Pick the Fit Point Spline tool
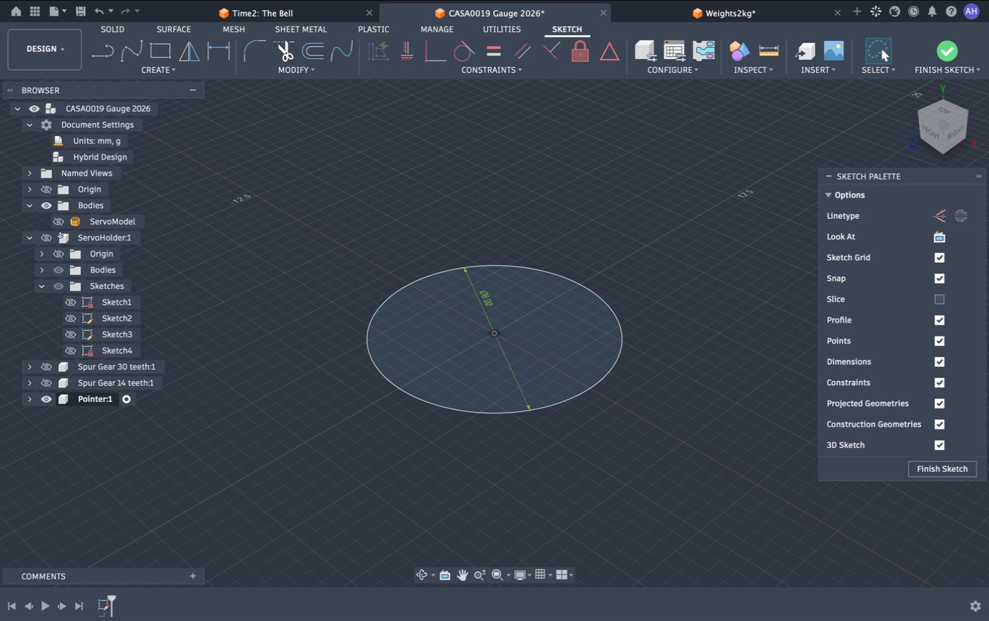This screenshot has height=621, width=989. [x=132, y=51]
